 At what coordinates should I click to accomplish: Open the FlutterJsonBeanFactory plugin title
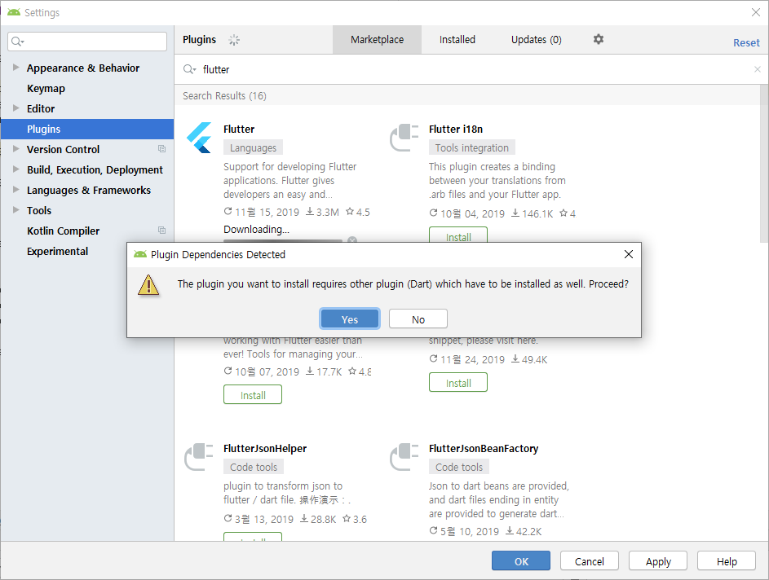point(484,449)
